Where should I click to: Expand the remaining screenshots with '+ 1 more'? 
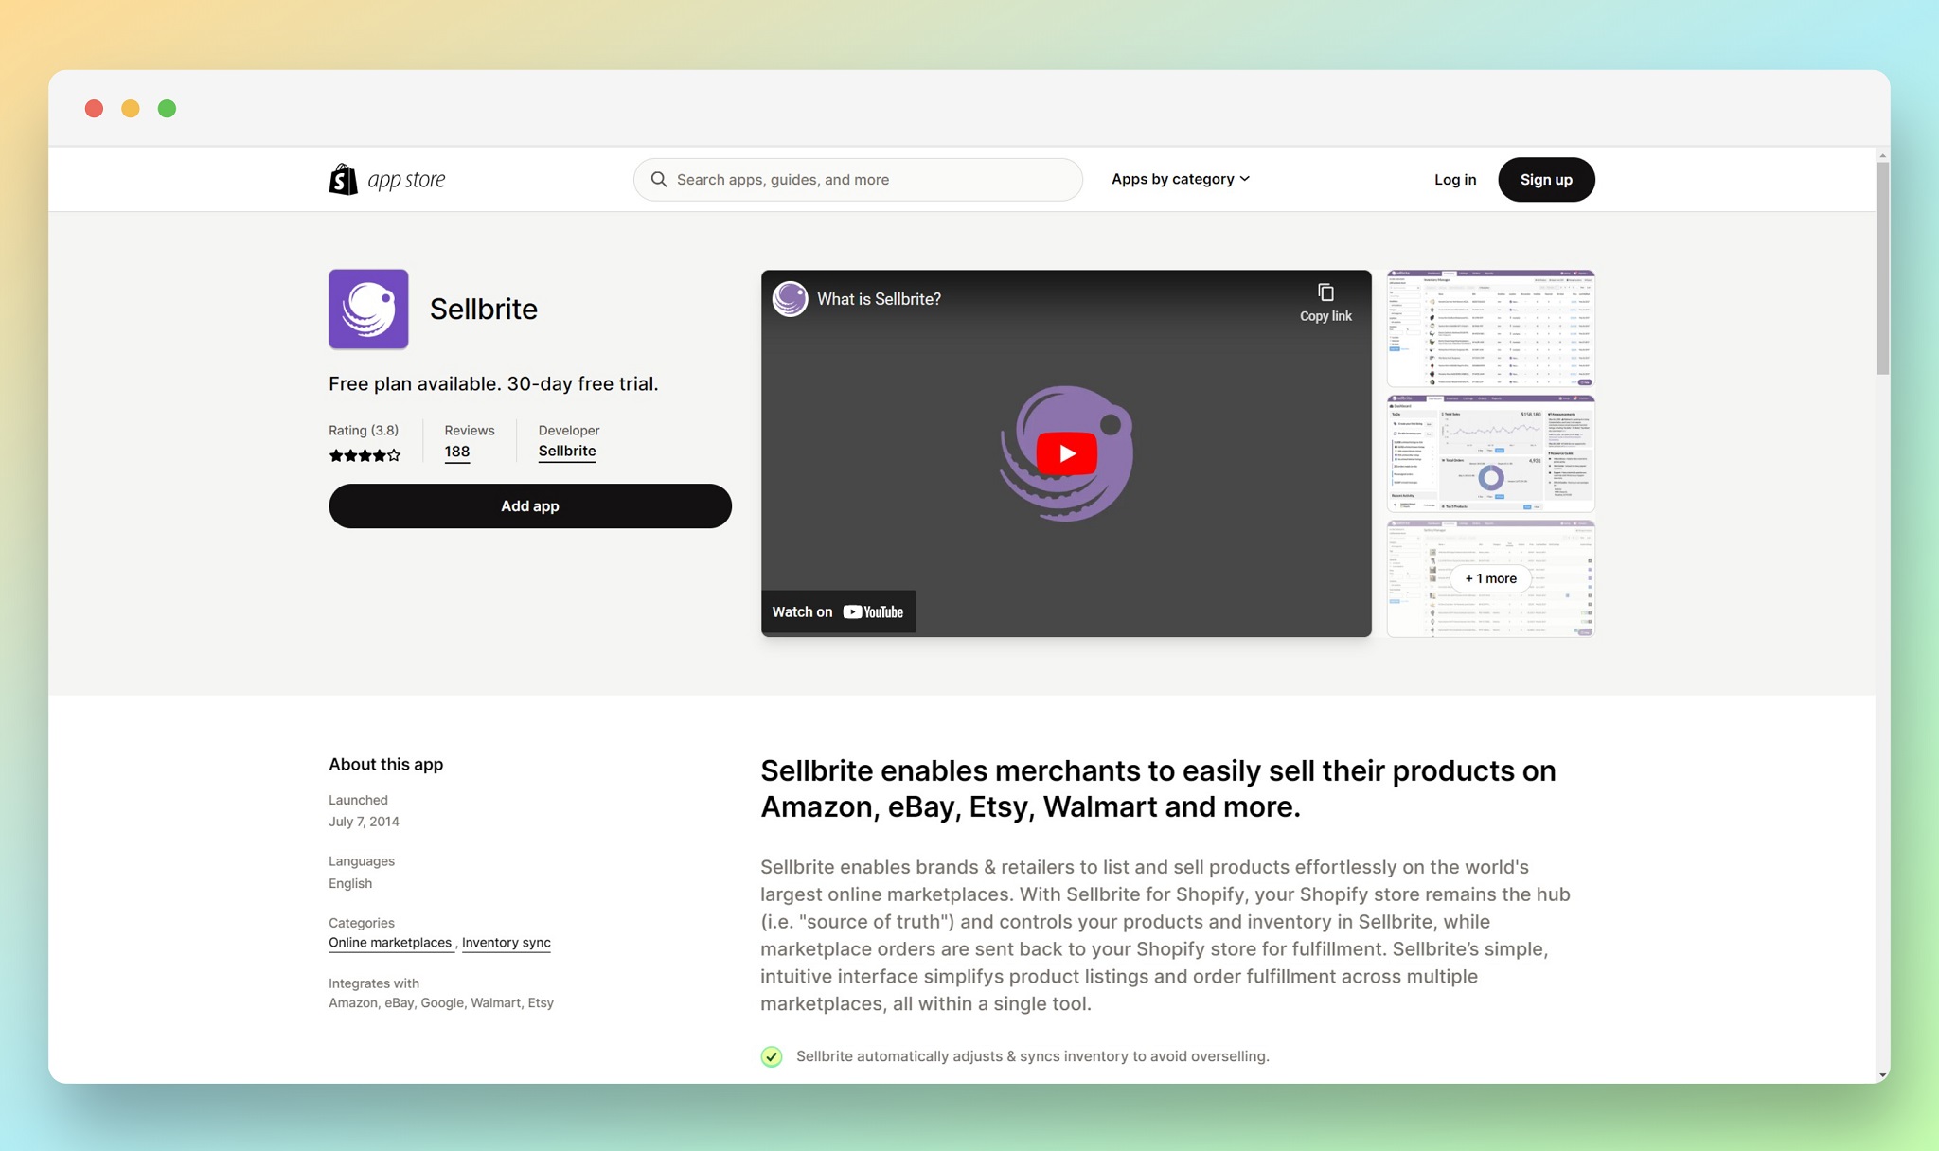[x=1489, y=577]
